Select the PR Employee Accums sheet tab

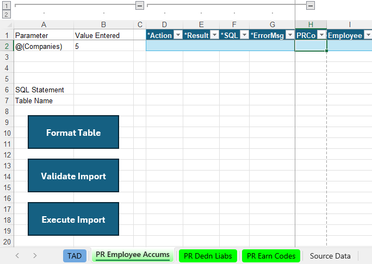click(x=133, y=255)
